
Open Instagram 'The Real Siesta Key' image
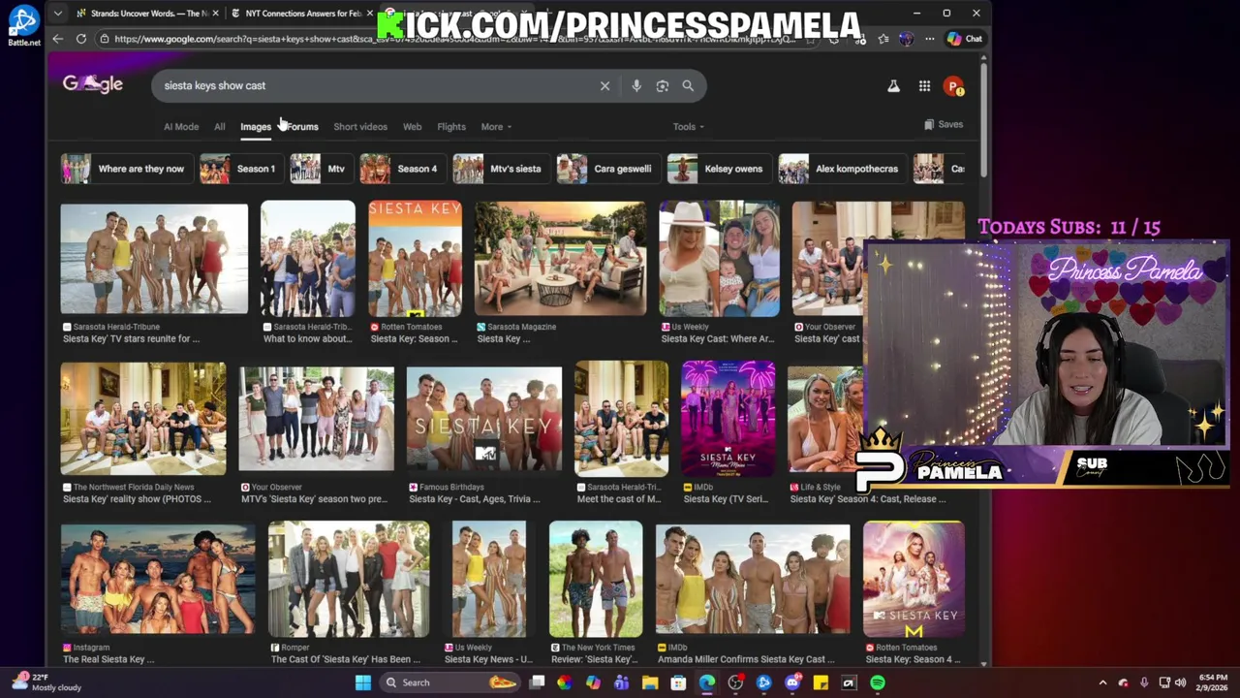click(x=158, y=579)
